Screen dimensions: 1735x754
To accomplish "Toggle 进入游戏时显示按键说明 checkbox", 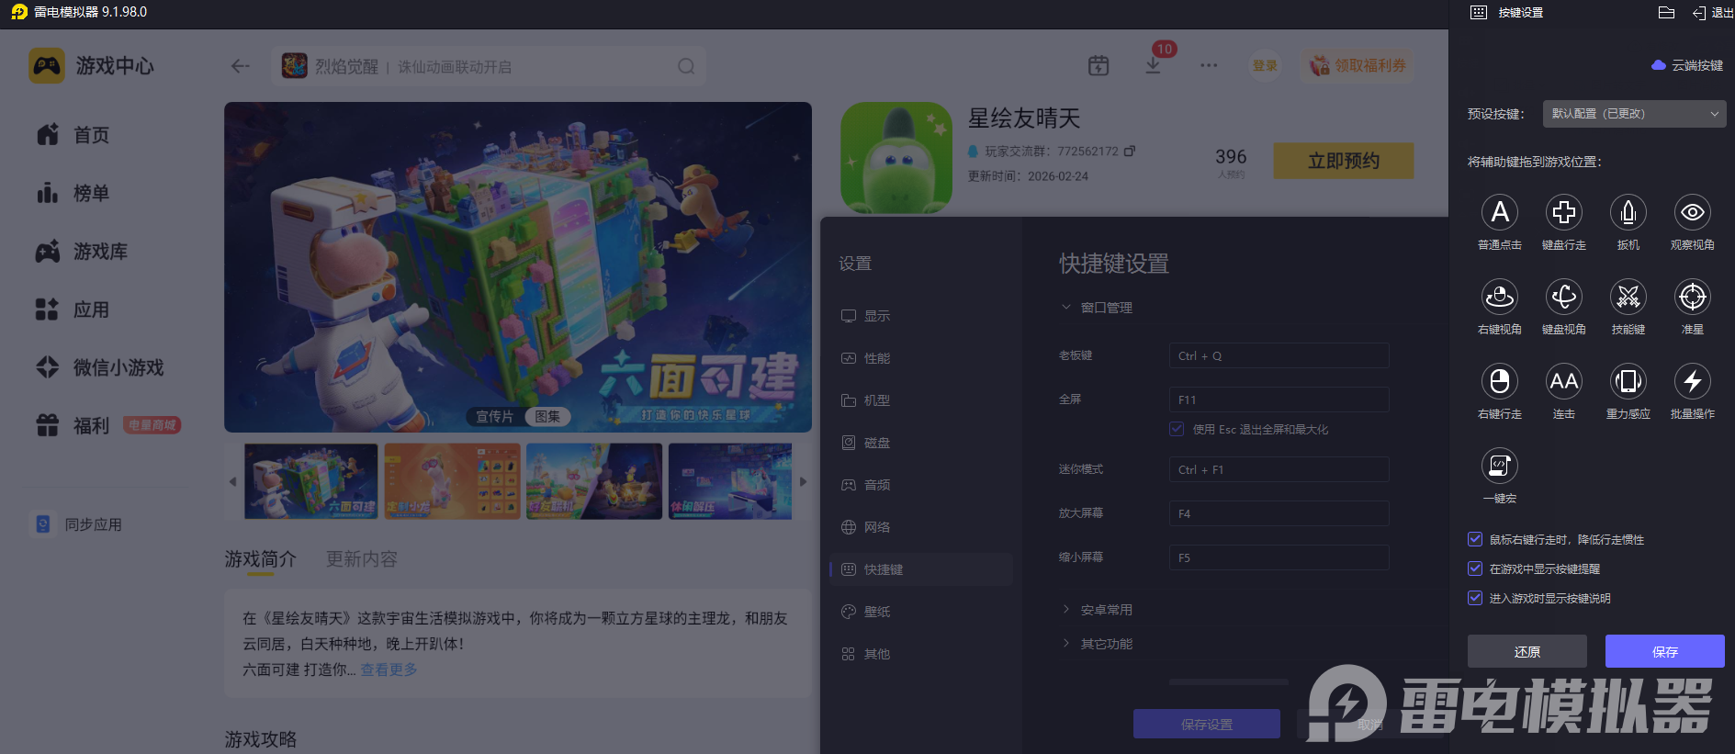I will tap(1475, 598).
